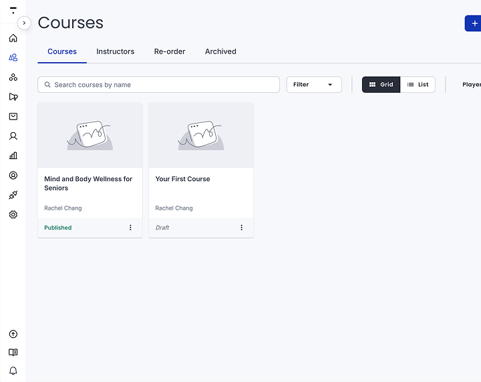Expand the sidebar with the chevron button

coord(24,23)
